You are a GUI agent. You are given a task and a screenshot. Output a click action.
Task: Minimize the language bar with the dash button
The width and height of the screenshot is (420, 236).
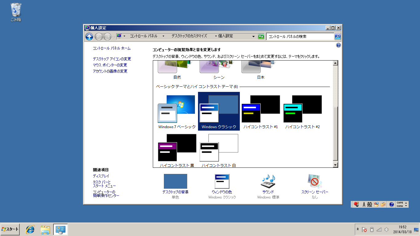[x=406, y=203]
